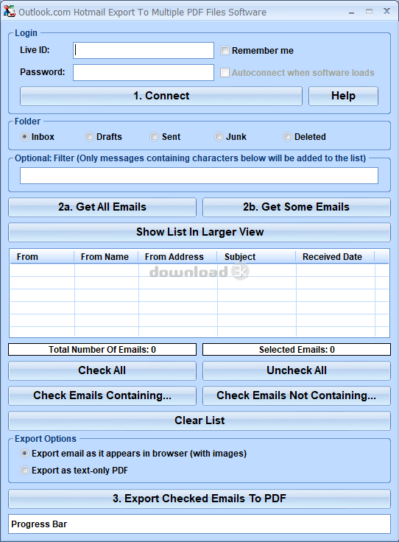
Task: Click 2a. Get All Emails button
Action: coord(102,207)
